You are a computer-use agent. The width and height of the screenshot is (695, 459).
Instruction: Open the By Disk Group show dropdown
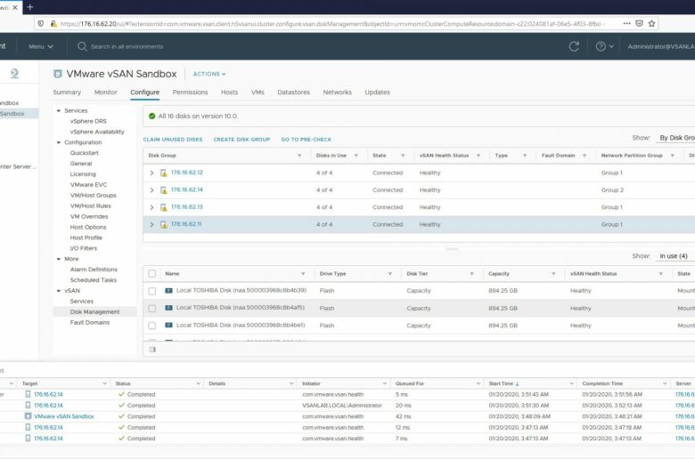click(676, 138)
